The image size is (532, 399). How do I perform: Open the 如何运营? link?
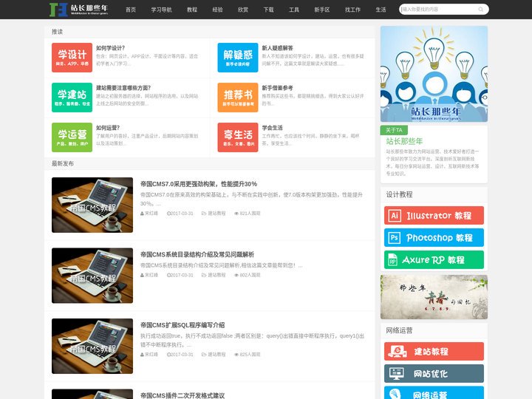pyautogui.click(x=108, y=128)
